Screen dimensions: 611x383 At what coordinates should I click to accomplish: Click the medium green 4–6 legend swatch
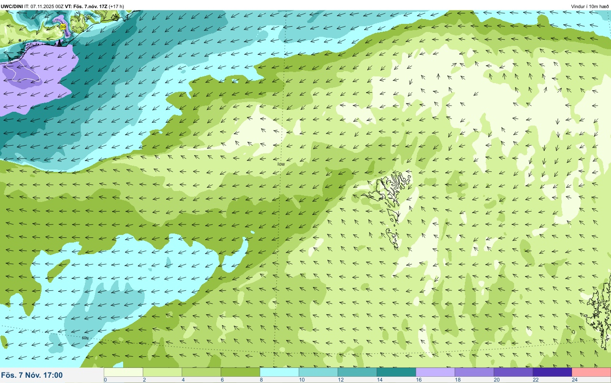[201, 372]
